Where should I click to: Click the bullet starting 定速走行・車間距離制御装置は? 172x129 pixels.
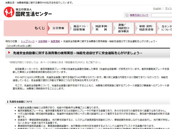(x=93, y=121)
